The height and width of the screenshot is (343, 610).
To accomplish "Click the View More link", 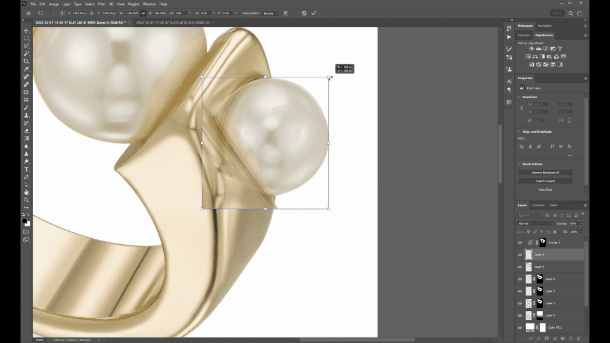I will click(545, 189).
